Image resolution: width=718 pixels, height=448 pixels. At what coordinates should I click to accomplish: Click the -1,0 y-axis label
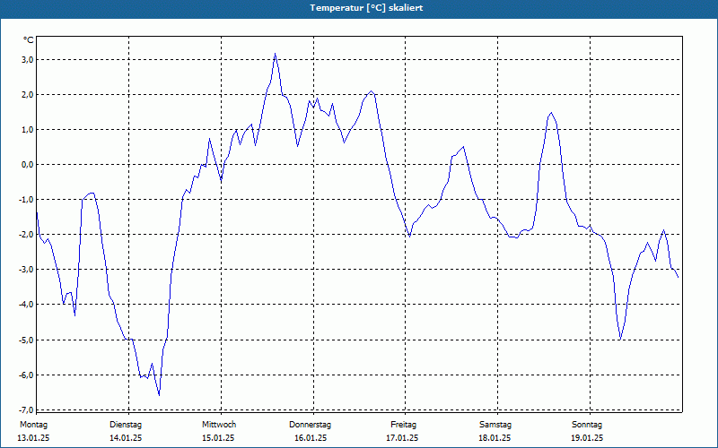pos(27,200)
